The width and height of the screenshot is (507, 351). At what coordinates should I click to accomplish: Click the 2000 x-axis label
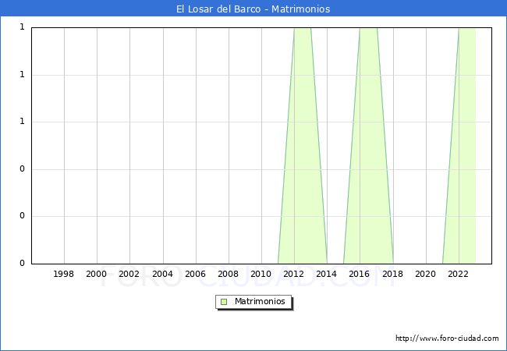click(96, 274)
